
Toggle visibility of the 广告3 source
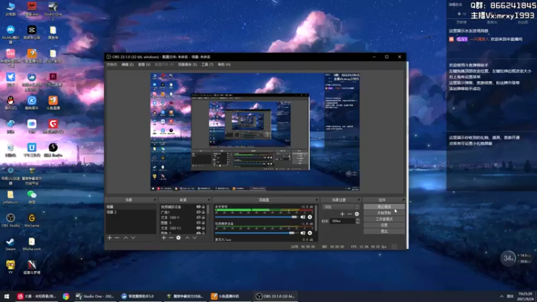click(x=198, y=212)
